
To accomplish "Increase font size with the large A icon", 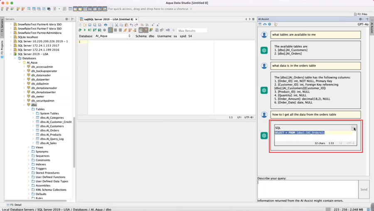I will (158, 25).
